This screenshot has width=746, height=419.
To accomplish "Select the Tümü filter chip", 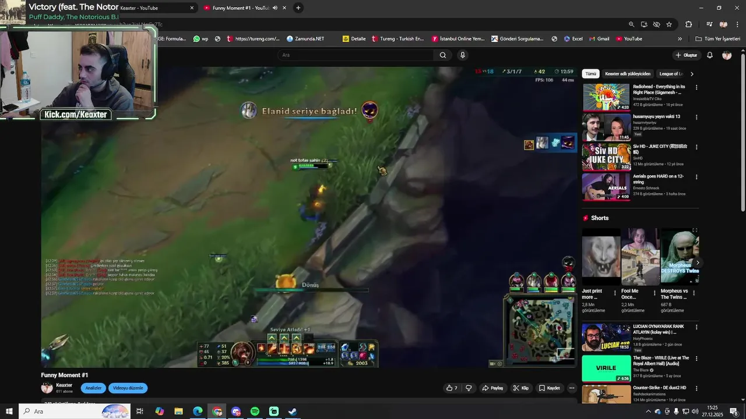I will point(591,74).
